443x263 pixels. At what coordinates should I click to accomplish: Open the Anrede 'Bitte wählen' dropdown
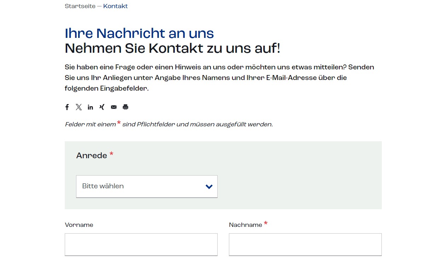tap(146, 186)
